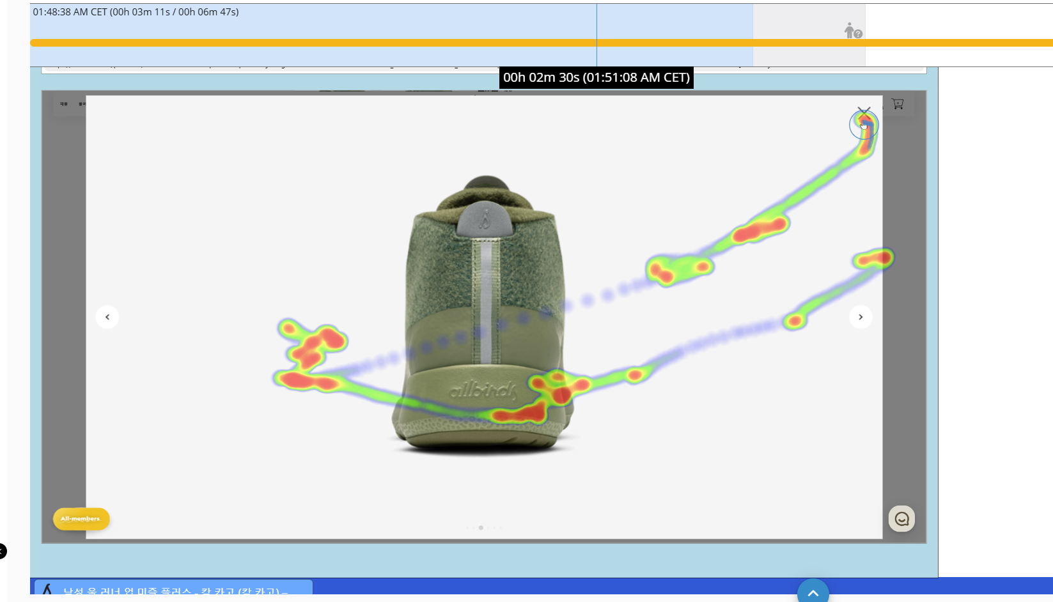Click the partially hidden address bar below timeline
Image resolution: width=1053 pixels, height=602 pixels.
tap(256, 69)
